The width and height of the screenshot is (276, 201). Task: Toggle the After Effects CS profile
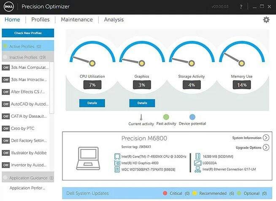coord(6,92)
